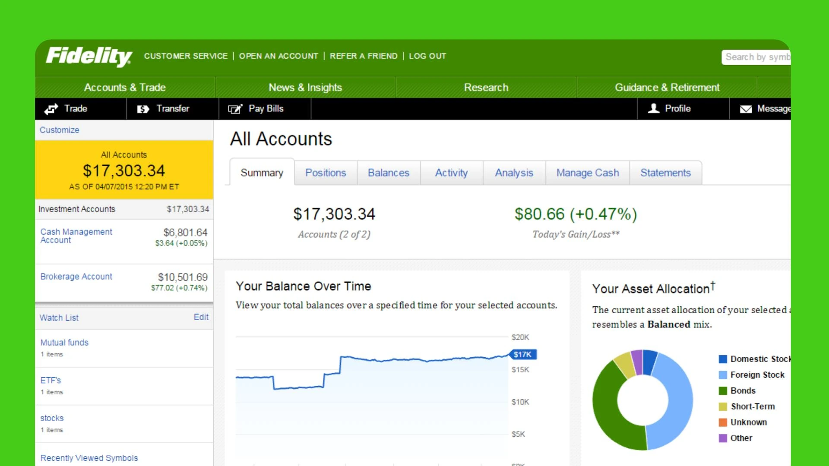Switch to the Positions tab
Screen dimensions: 829x466
(x=326, y=173)
